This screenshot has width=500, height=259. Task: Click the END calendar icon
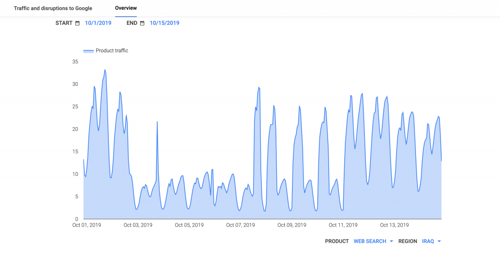[142, 23]
